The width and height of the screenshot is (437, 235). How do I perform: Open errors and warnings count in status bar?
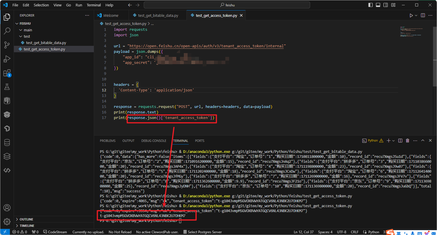coord(20,232)
